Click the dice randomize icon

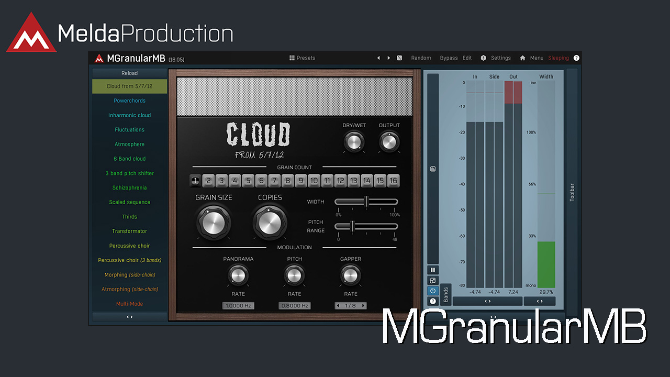(x=399, y=58)
